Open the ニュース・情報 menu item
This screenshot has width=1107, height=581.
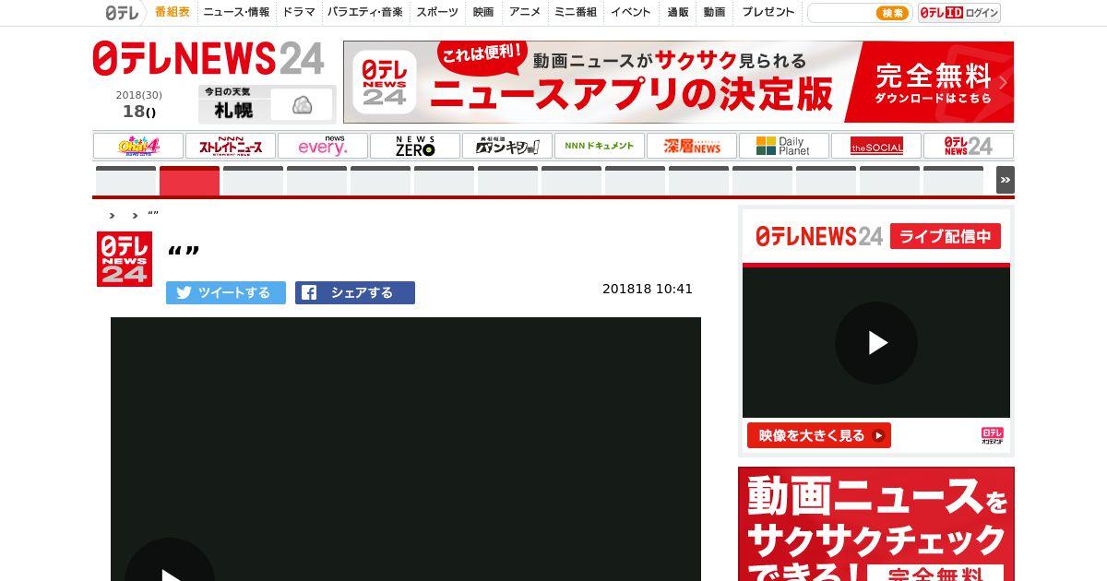click(236, 12)
